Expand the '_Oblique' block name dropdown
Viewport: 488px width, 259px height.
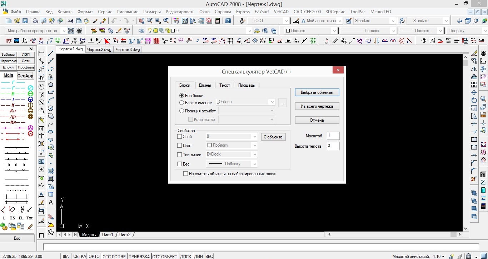(x=272, y=102)
